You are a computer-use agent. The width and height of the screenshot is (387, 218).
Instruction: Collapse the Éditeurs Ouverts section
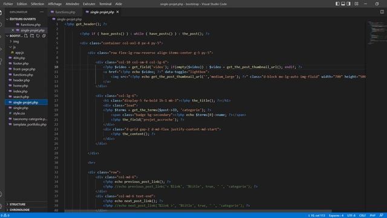tap(22, 19)
